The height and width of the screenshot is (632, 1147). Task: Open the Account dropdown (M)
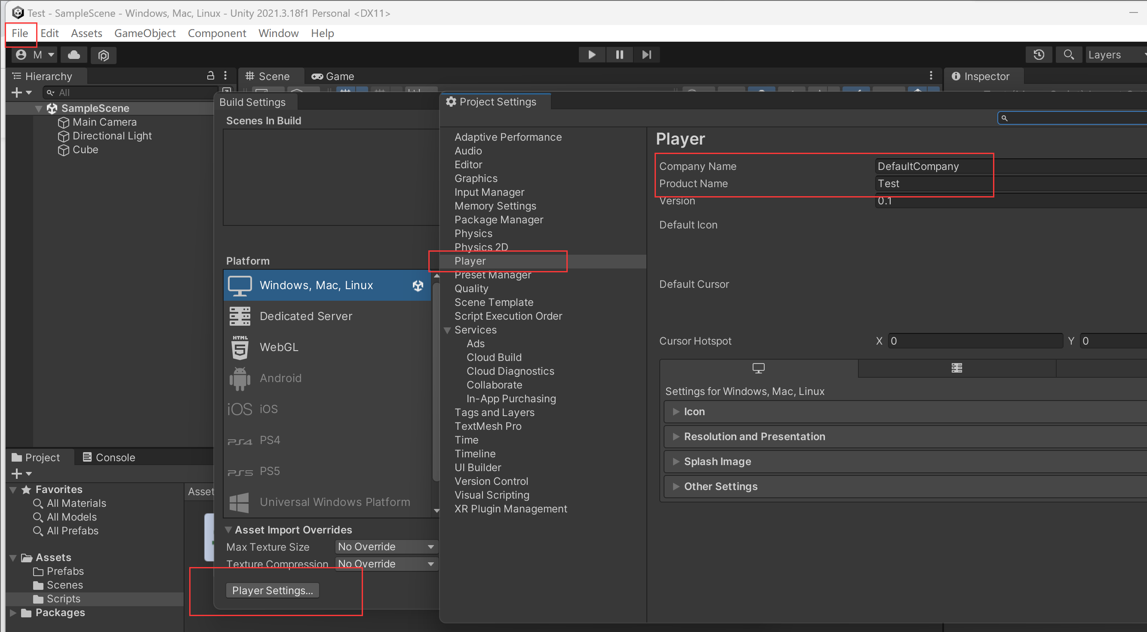[34, 55]
